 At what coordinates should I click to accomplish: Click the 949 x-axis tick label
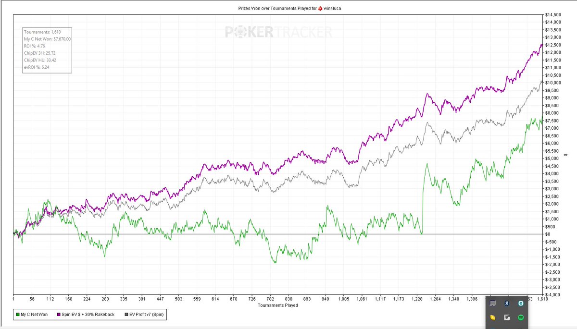click(x=325, y=299)
